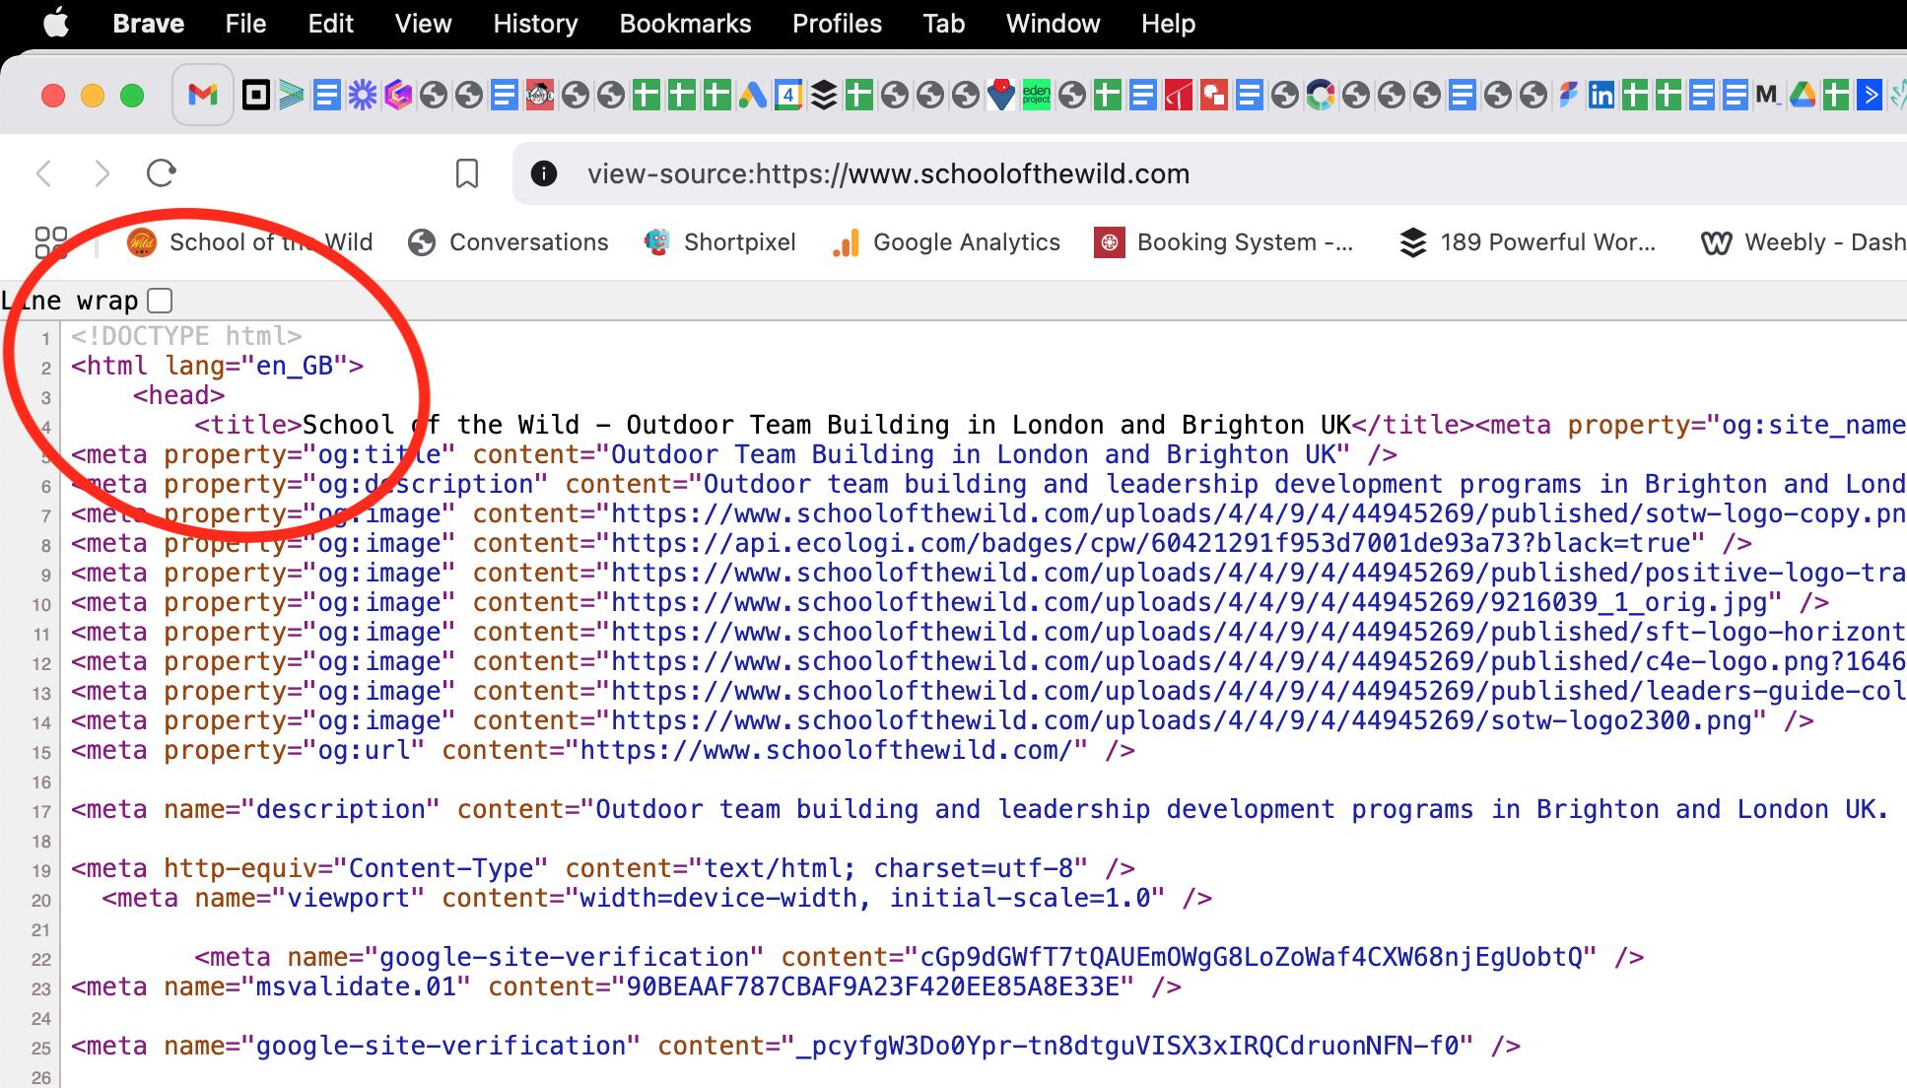1907x1088 pixels.
Task: Open the Profiles menu
Action: (837, 24)
